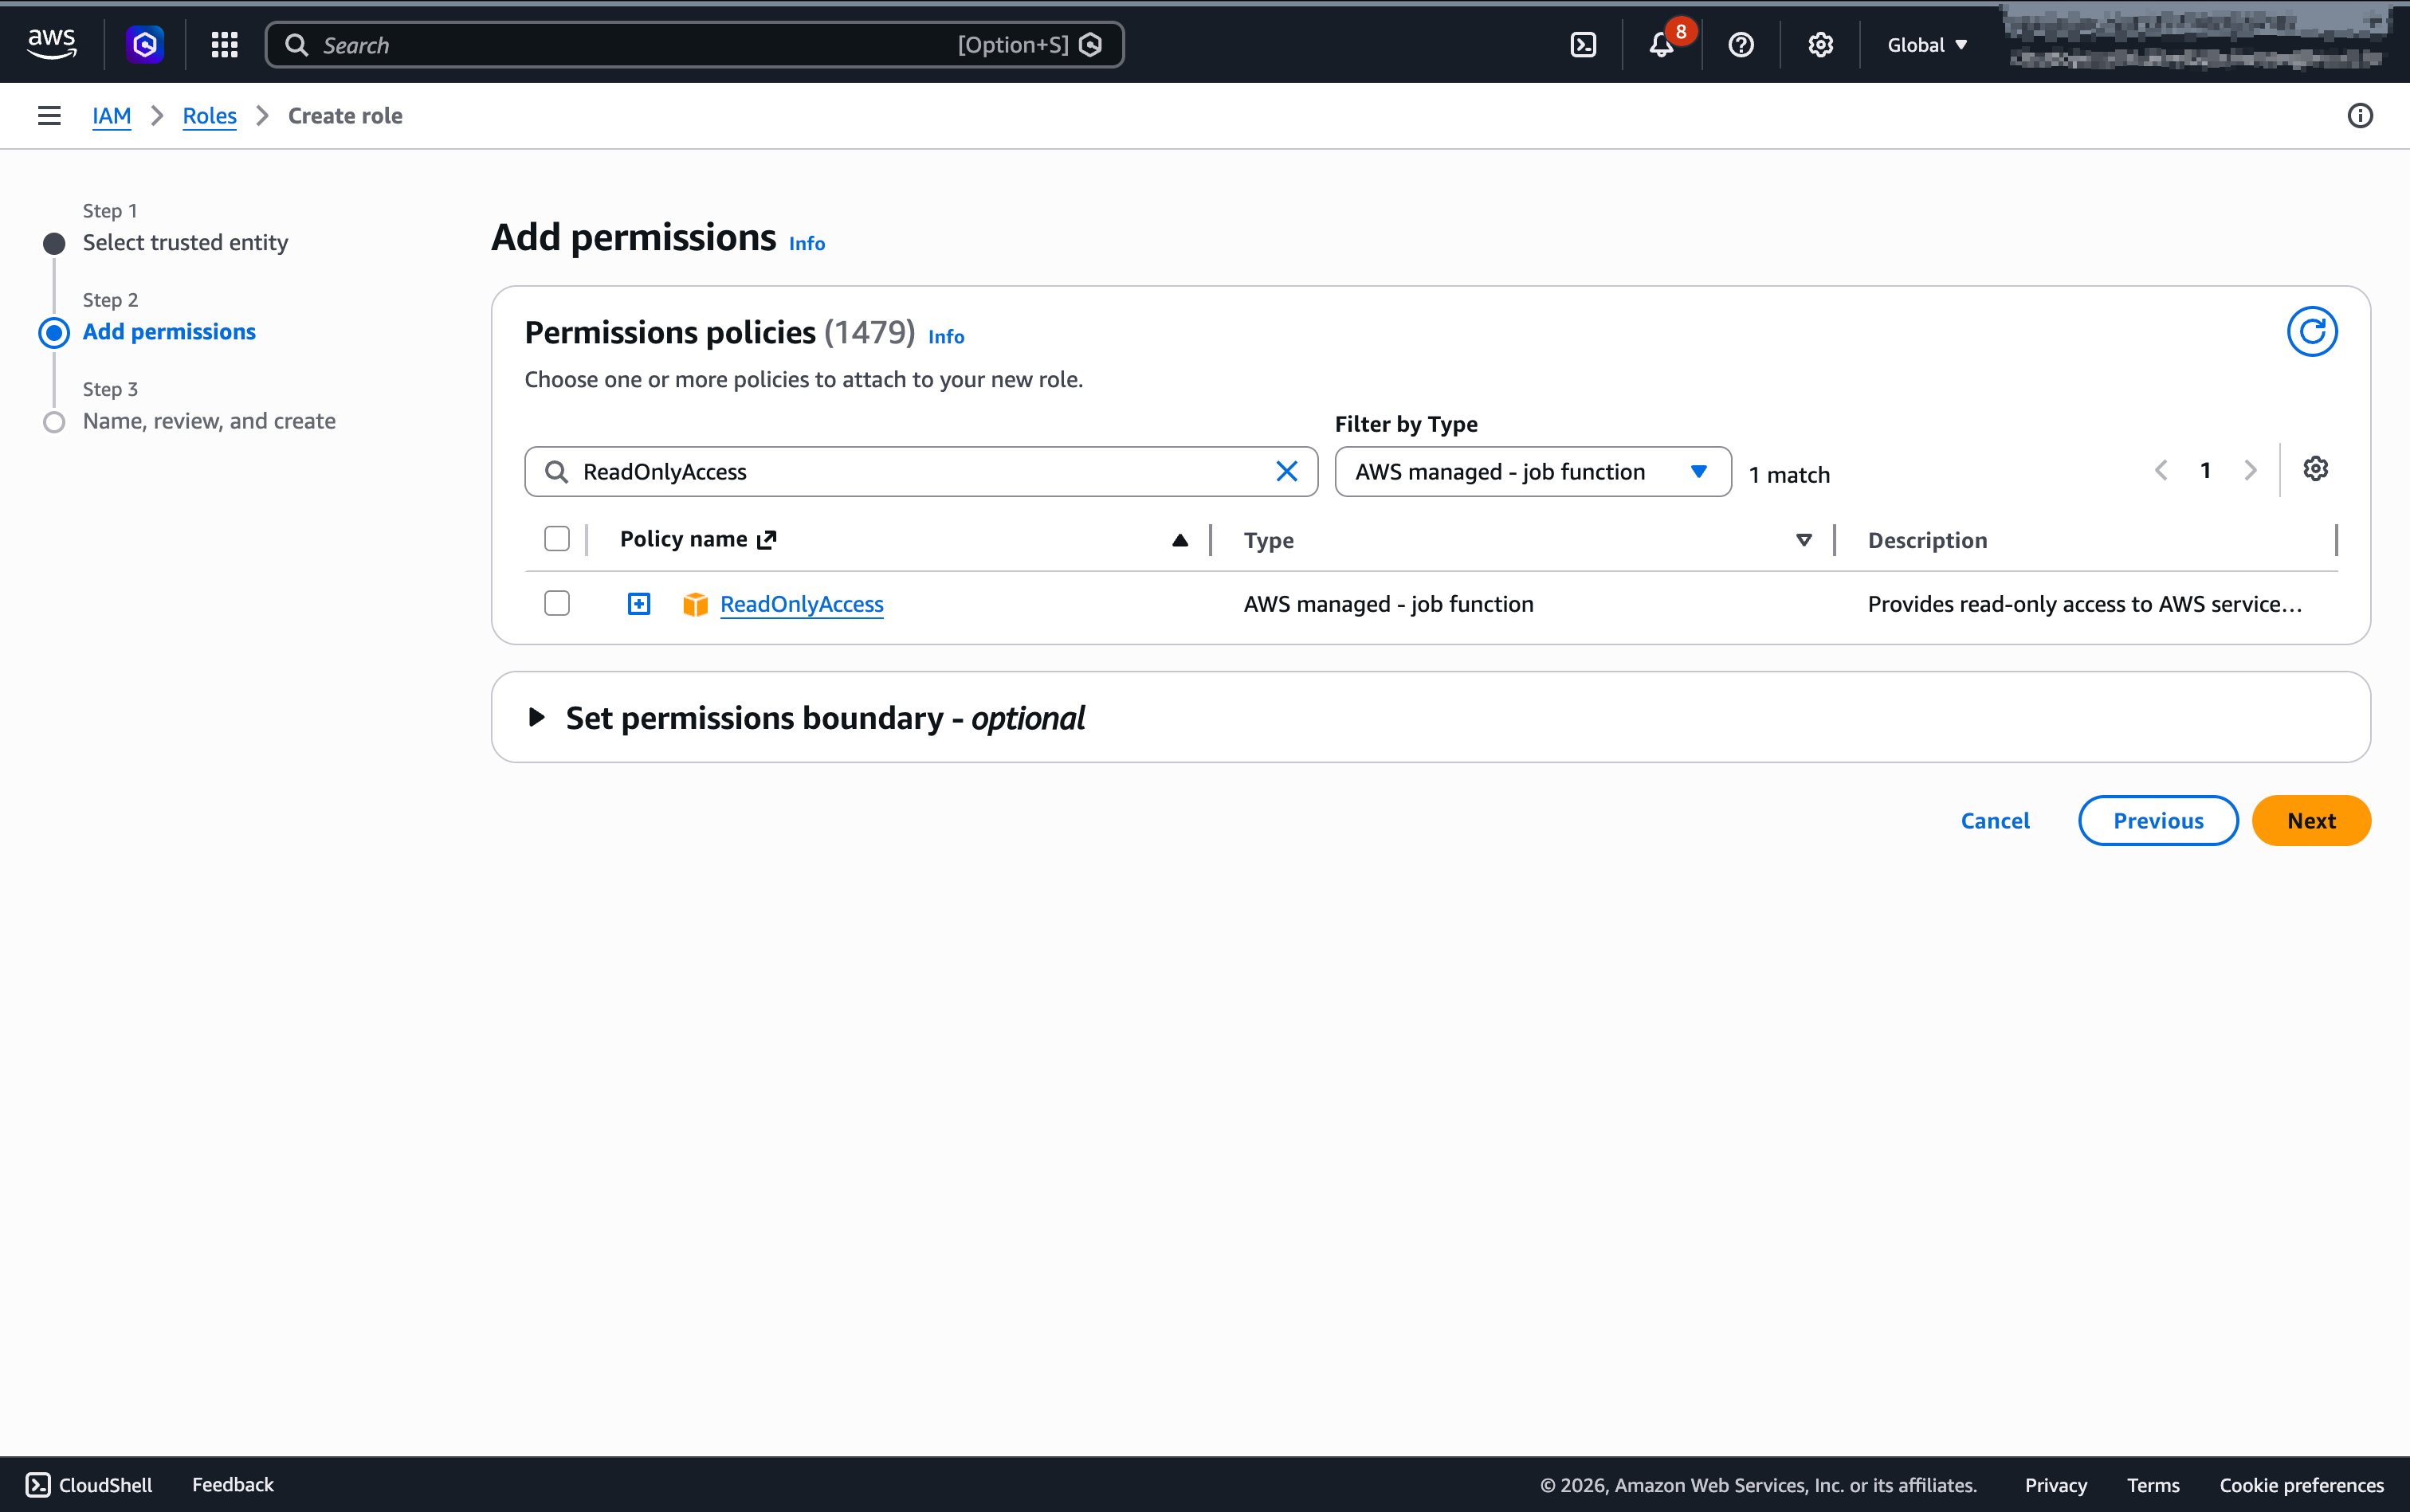The height and width of the screenshot is (1512, 2410).
Task: Select Step 2 Add permissions radio
Action: pyautogui.click(x=54, y=333)
